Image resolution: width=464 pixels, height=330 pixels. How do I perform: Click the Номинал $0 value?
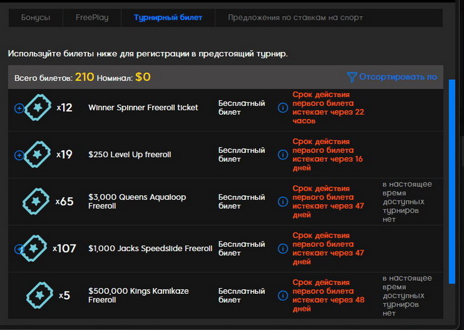pyautogui.click(x=143, y=77)
